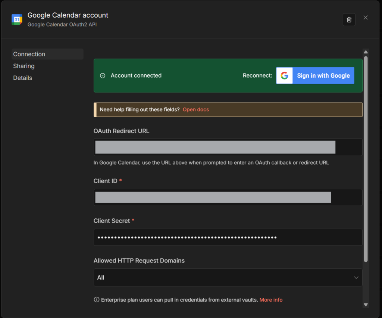Click the Google G logo
Screen dimensions: 382x318
(285, 76)
